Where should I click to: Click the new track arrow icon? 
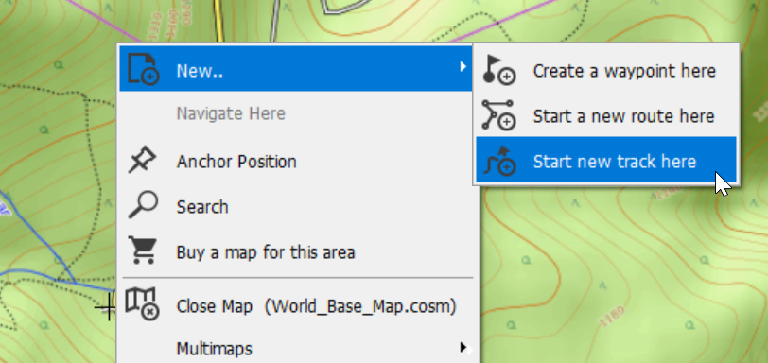pyautogui.click(x=499, y=161)
